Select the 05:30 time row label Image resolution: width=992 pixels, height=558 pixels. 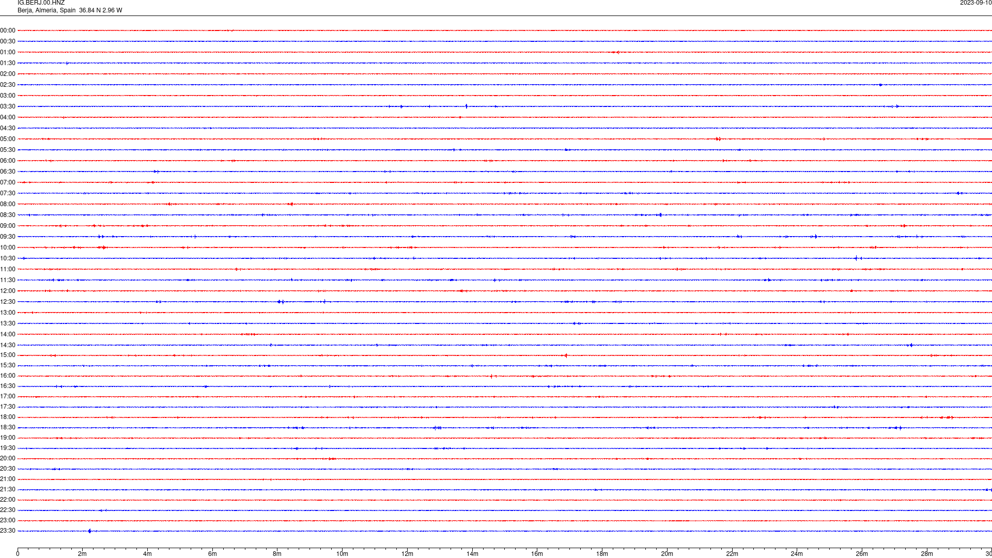pyautogui.click(x=8, y=150)
